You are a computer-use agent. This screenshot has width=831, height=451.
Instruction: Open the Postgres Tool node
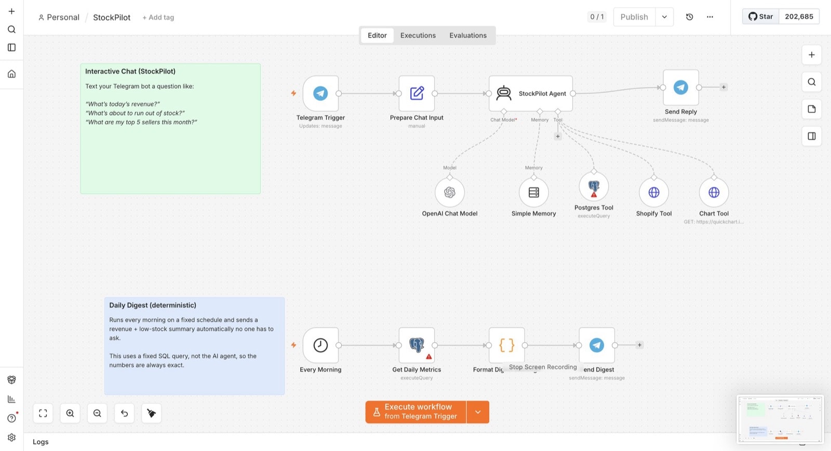point(594,187)
